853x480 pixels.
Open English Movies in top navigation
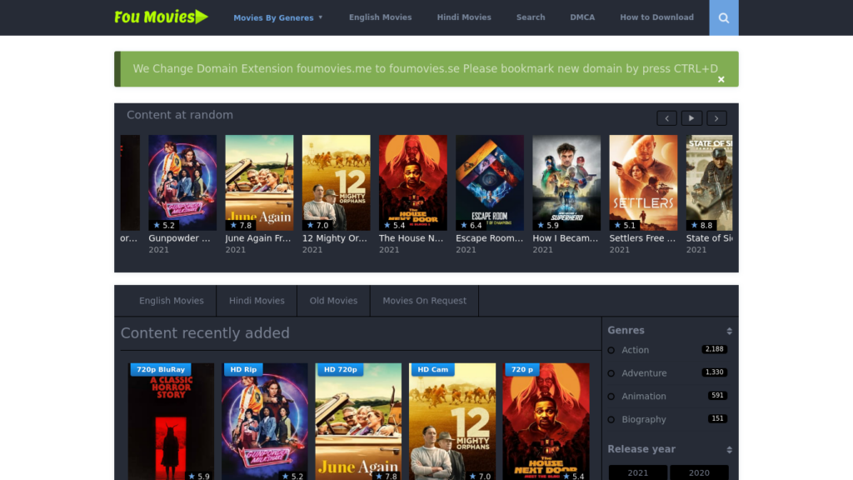[380, 17]
